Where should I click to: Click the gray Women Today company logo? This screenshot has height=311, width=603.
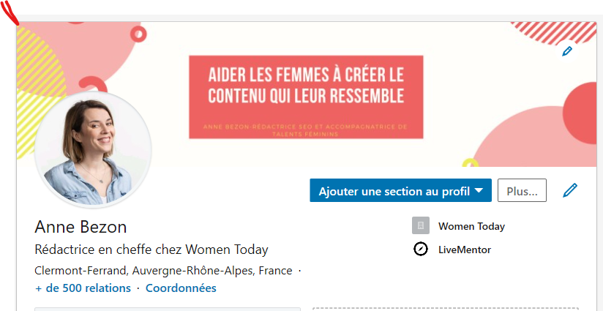pos(420,225)
